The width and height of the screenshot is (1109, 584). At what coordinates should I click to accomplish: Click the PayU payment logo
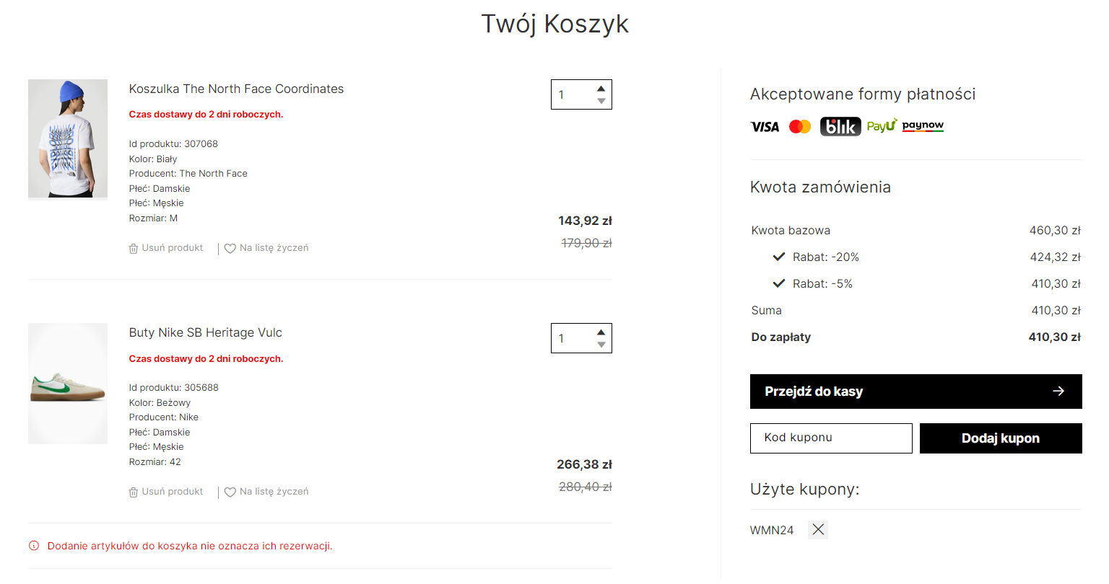coord(882,125)
